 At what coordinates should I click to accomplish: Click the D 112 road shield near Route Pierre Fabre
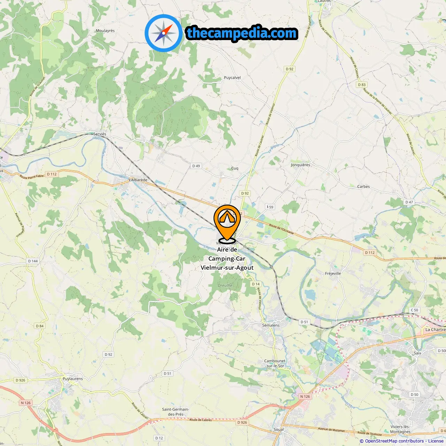pyautogui.click(x=52, y=174)
